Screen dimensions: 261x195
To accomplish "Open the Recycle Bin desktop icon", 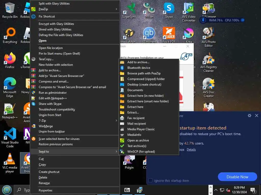I will [10, 10].
